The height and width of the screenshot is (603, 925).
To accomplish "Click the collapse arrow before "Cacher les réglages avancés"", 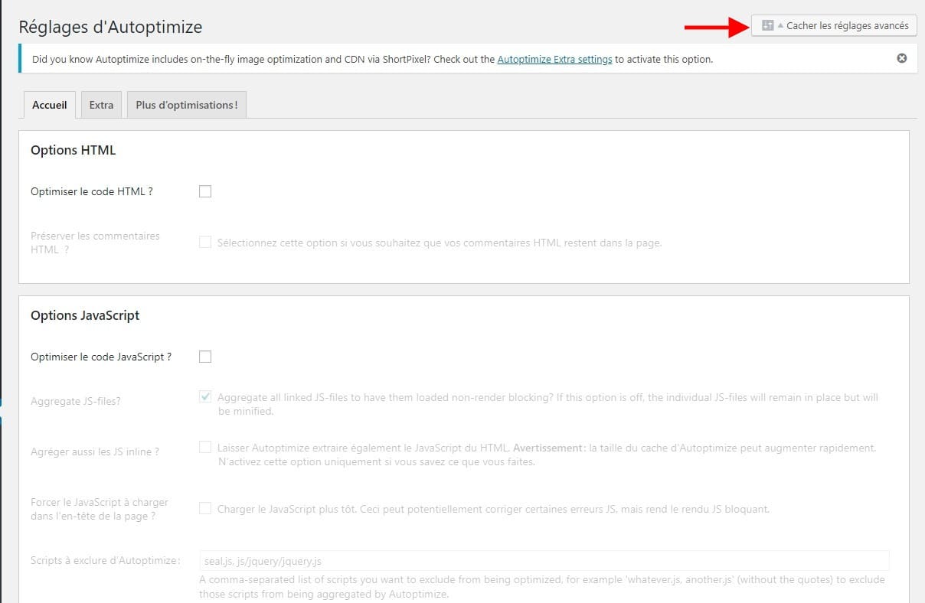I will (x=780, y=26).
